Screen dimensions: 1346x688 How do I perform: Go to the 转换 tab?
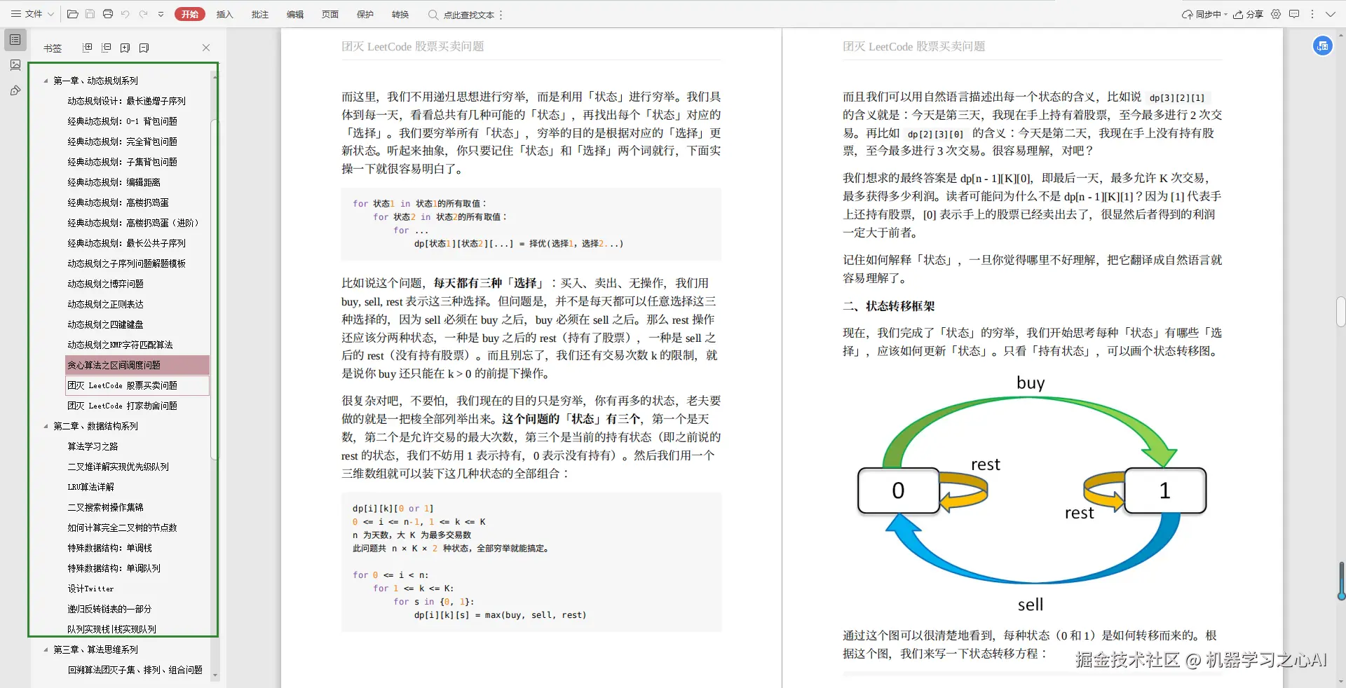[x=400, y=14]
